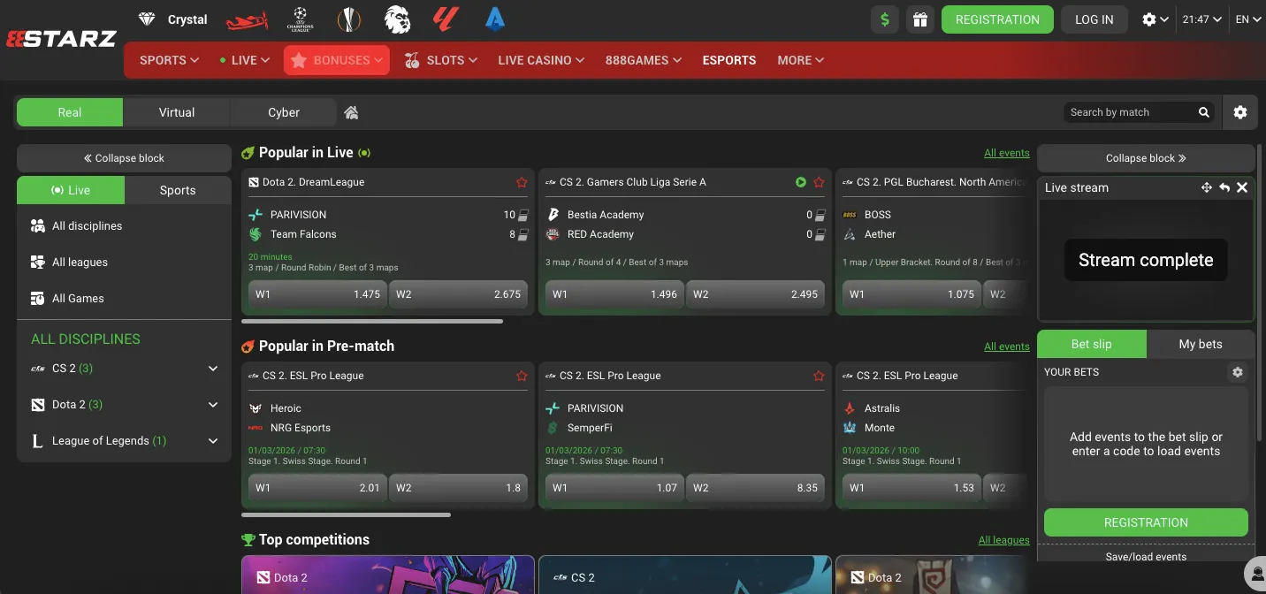Image resolution: width=1266 pixels, height=594 pixels.
Task: Open All events for Popular in Live
Action: click(x=1007, y=153)
